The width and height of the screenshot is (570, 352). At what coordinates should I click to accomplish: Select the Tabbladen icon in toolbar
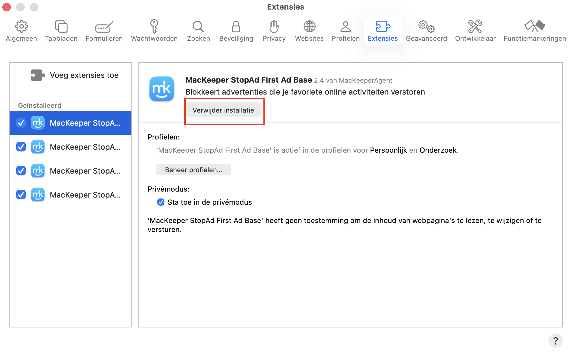61,27
